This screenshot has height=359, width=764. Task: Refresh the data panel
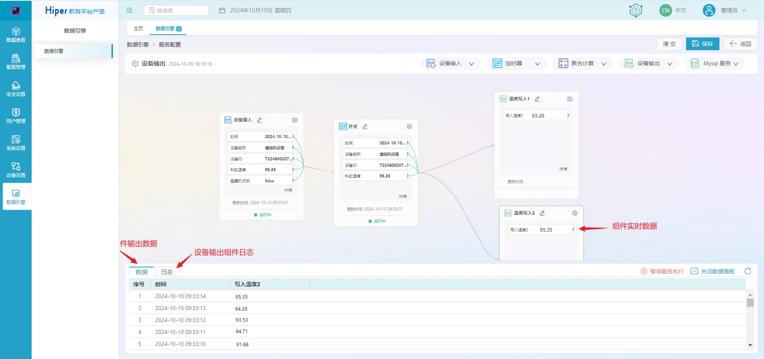(748, 271)
